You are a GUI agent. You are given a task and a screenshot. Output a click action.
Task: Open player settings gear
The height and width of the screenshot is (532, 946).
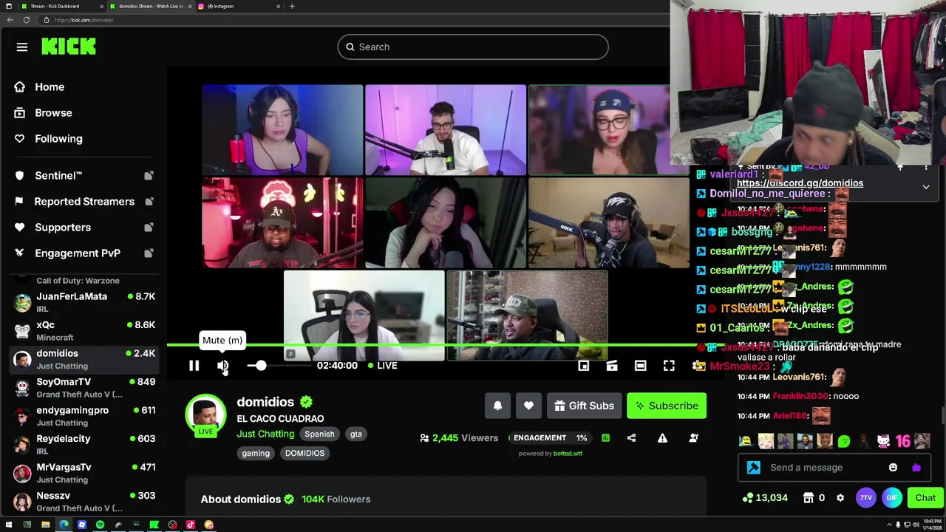pyautogui.click(x=697, y=365)
